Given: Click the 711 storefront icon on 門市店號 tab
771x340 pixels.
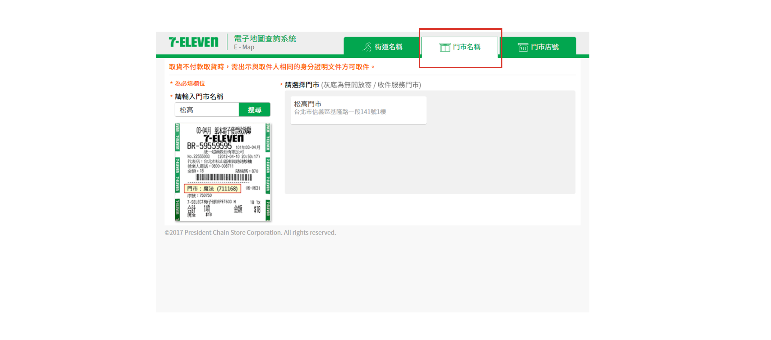Looking at the screenshot, I should [523, 47].
